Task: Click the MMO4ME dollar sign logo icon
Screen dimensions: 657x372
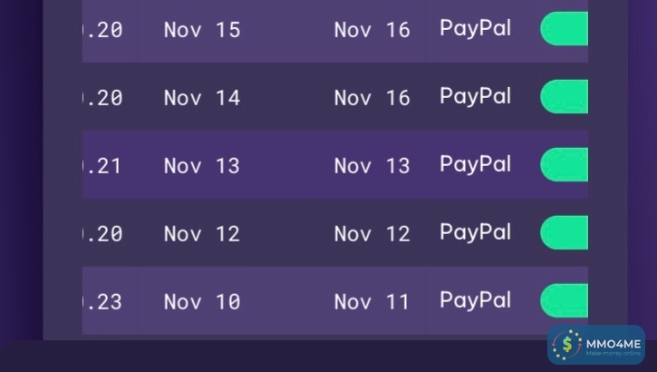Action: coord(568,345)
